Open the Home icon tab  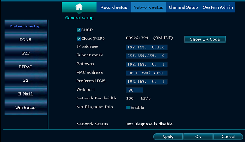[79, 7]
